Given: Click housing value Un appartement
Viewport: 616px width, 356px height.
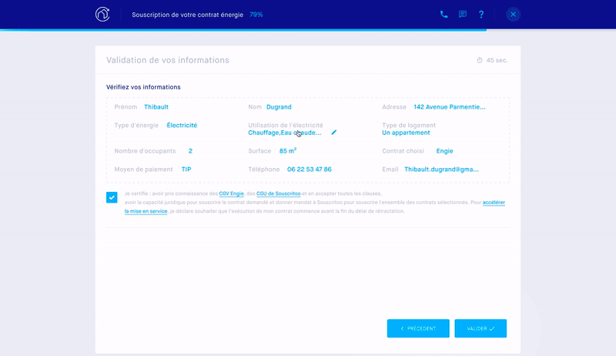Looking at the screenshot, I should (406, 133).
